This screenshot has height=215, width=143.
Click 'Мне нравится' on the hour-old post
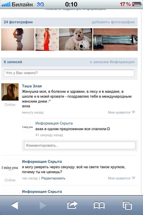(119, 178)
